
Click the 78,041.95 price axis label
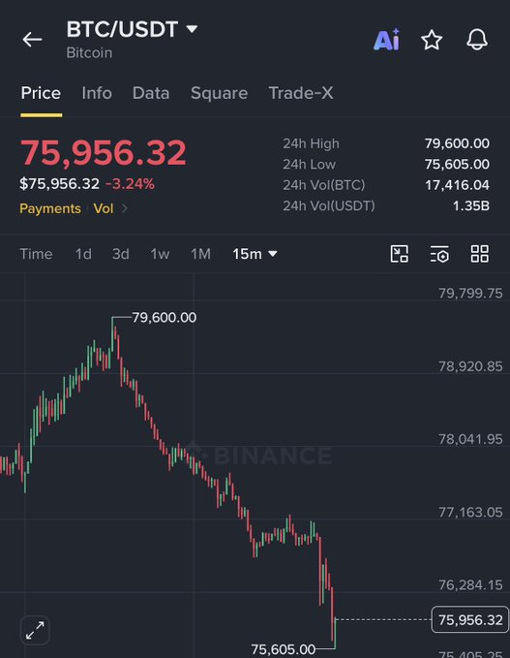(x=470, y=439)
